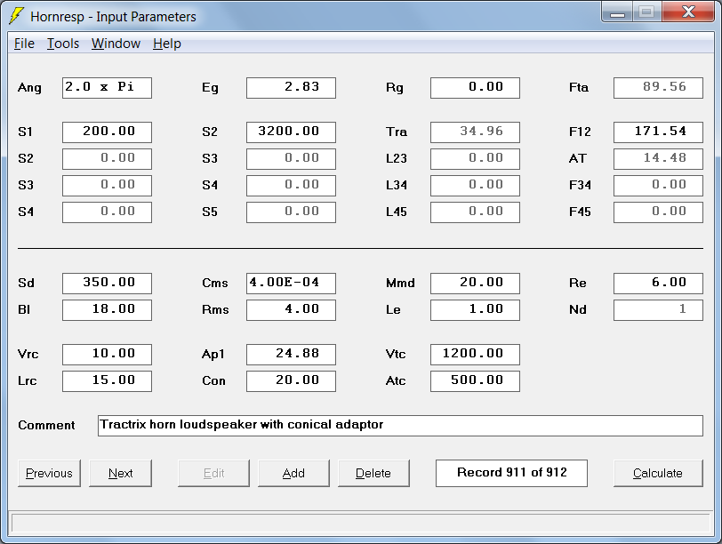Click the Tra field showing 34.96
Viewport: 722px width, 544px height.
point(475,132)
